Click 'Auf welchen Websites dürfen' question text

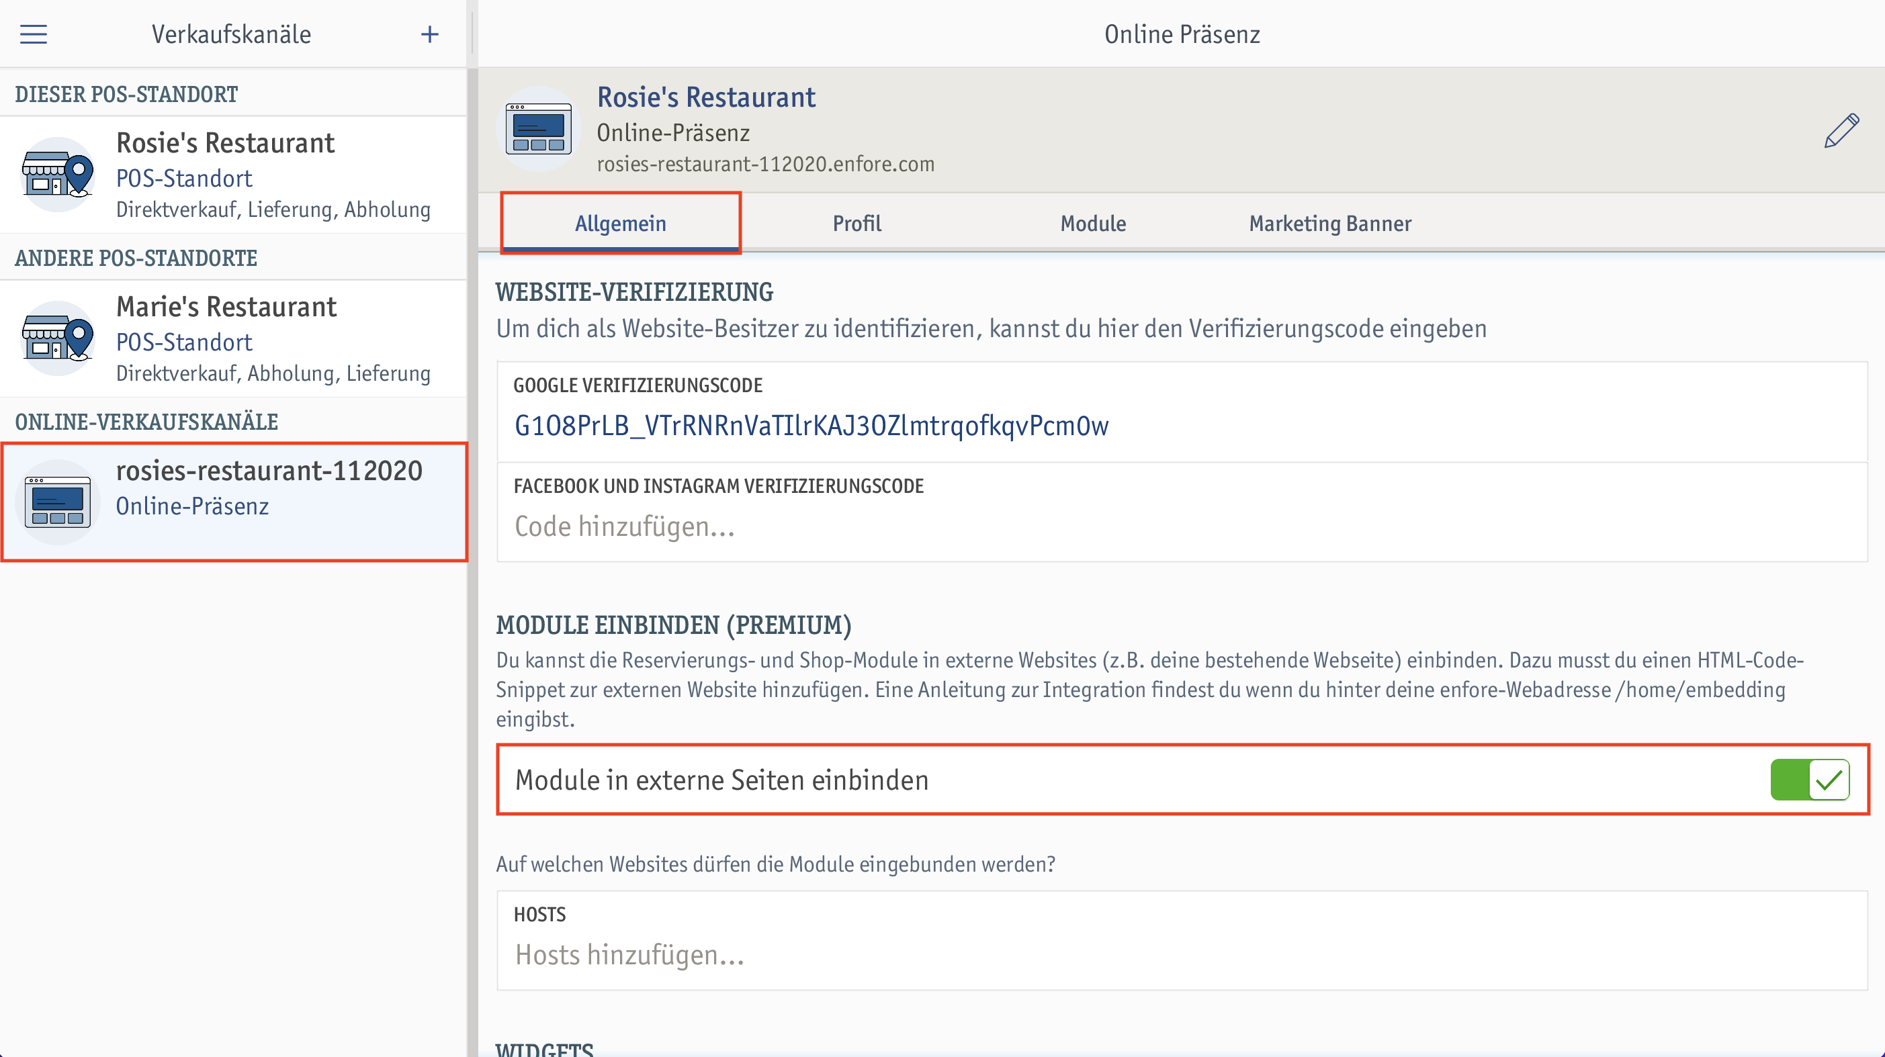click(776, 865)
